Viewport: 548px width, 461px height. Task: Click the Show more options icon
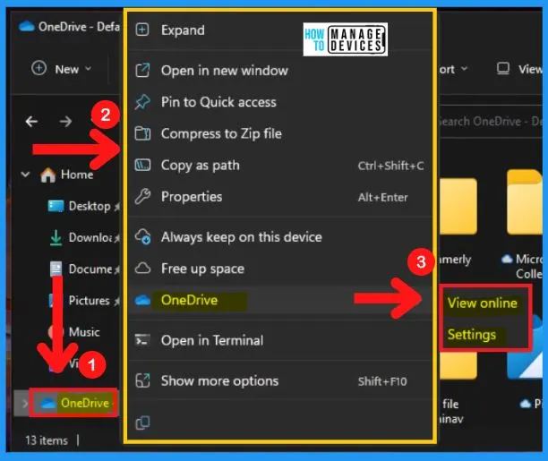[x=142, y=380]
